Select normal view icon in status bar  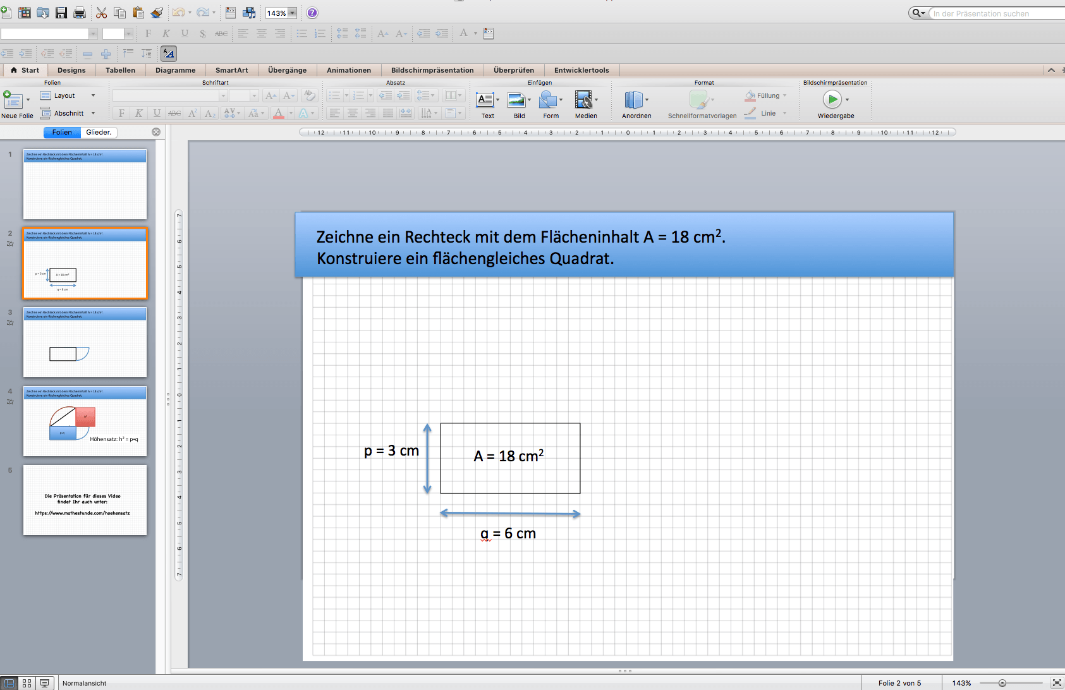click(x=9, y=683)
